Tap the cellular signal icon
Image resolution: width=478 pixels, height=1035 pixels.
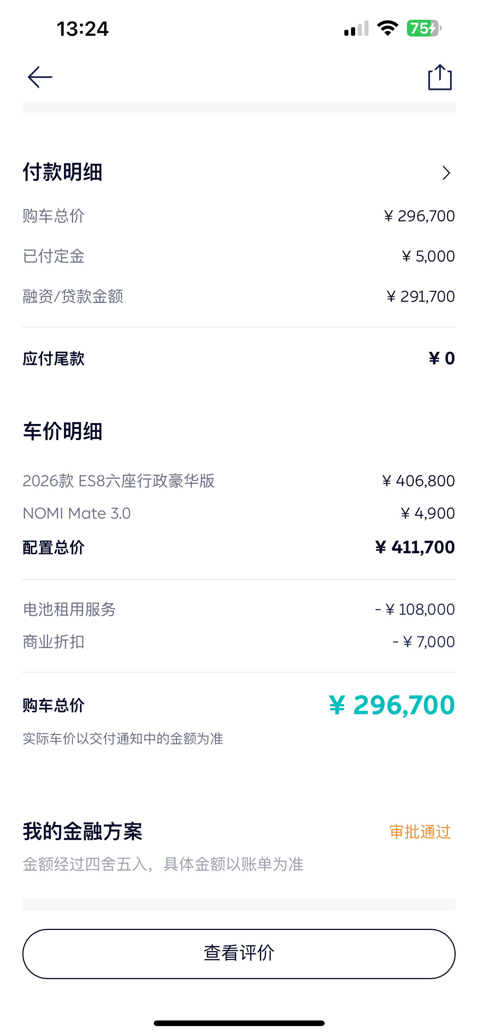(356, 29)
